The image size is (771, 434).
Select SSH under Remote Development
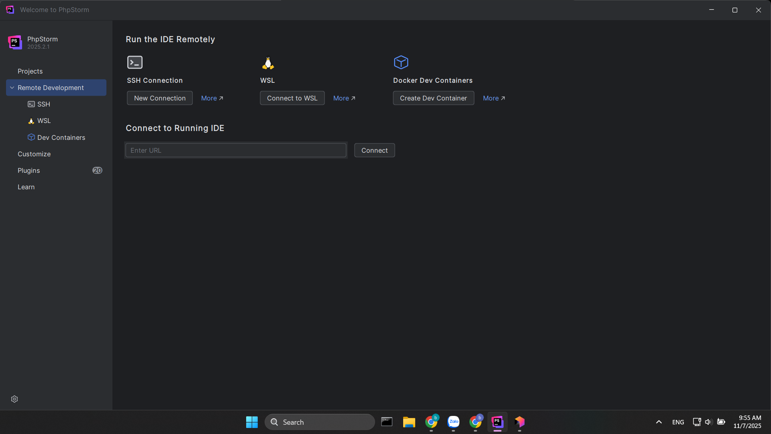pos(43,104)
